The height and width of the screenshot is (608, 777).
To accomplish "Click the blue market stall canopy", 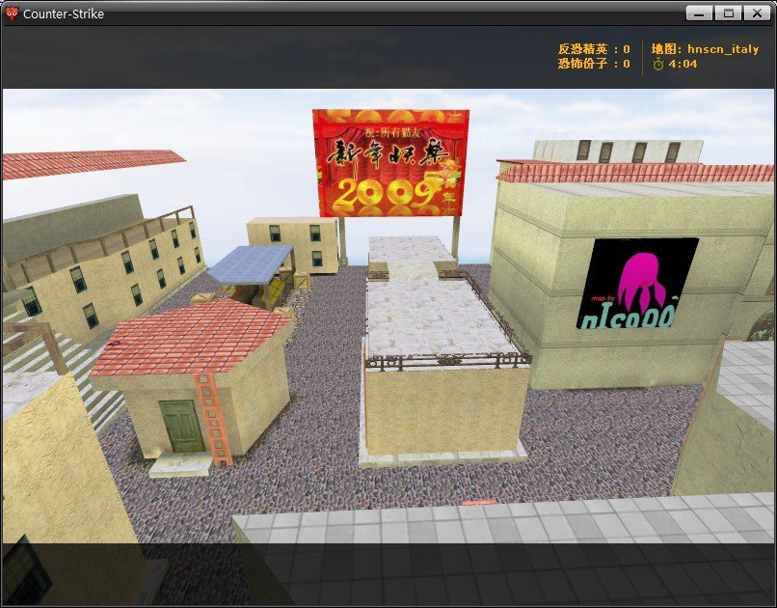I will [x=251, y=264].
